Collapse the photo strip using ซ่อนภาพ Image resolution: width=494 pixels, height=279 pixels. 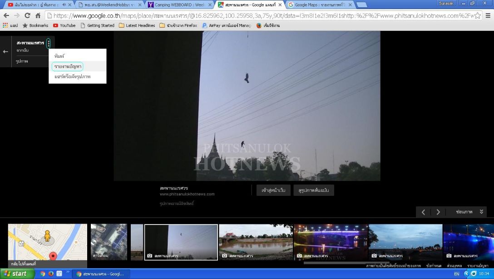click(x=469, y=212)
